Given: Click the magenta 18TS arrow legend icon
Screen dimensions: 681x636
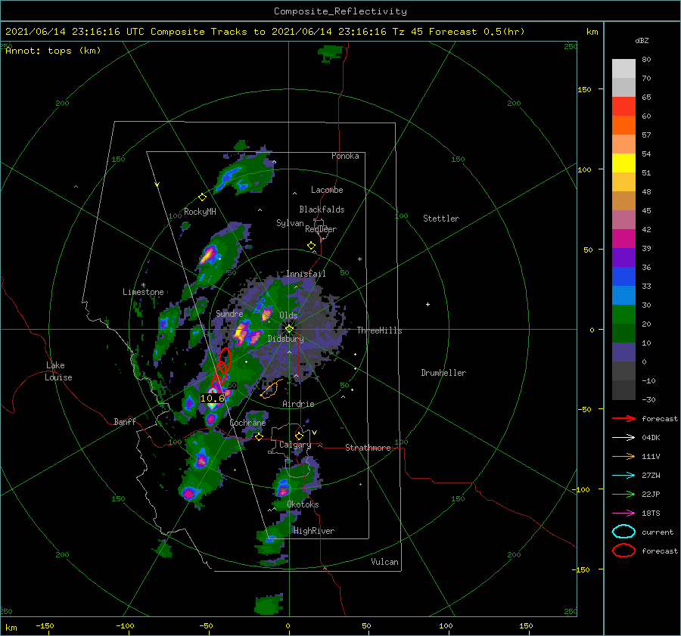Looking at the screenshot, I should point(623,513).
